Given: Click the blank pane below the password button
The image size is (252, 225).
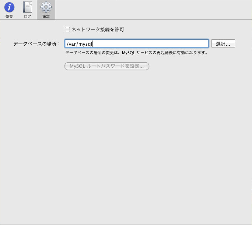Looking at the screenshot, I should click(x=125, y=140).
